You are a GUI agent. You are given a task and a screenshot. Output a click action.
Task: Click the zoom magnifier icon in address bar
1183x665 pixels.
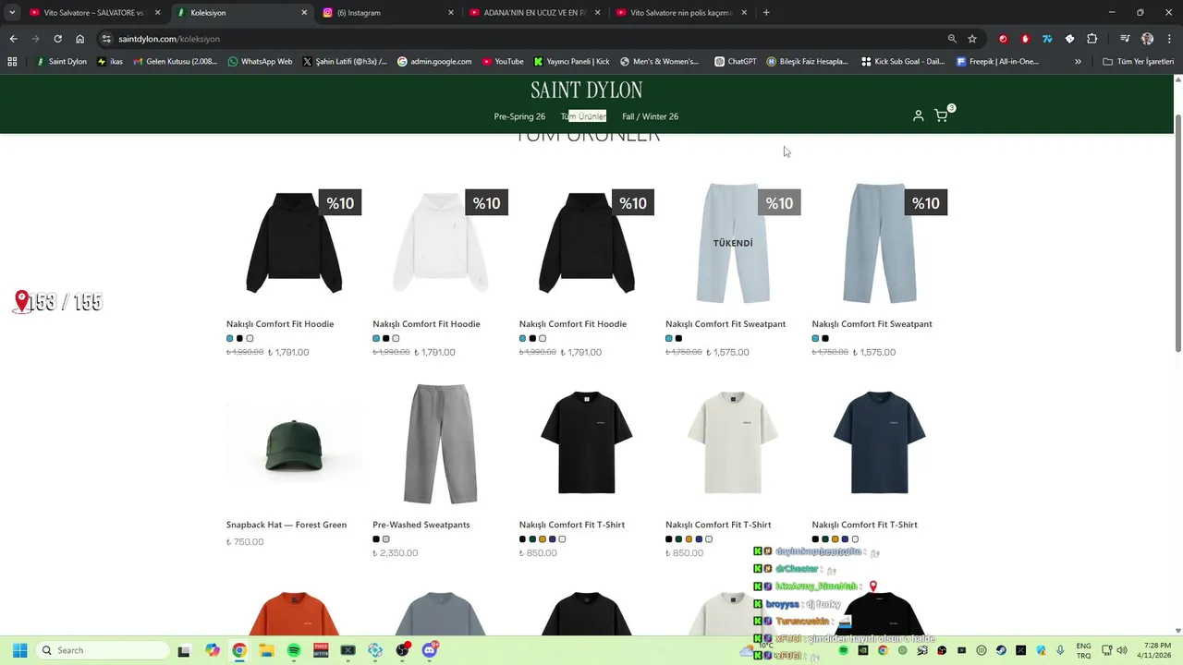[x=952, y=39]
